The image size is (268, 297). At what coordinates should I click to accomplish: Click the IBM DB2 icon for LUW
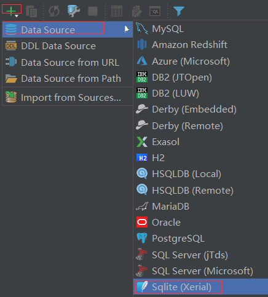142,93
